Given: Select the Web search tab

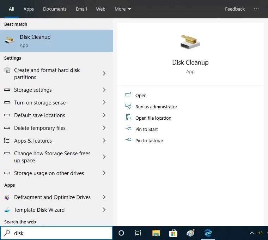Looking at the screenshot, I should tap(100, 9).
